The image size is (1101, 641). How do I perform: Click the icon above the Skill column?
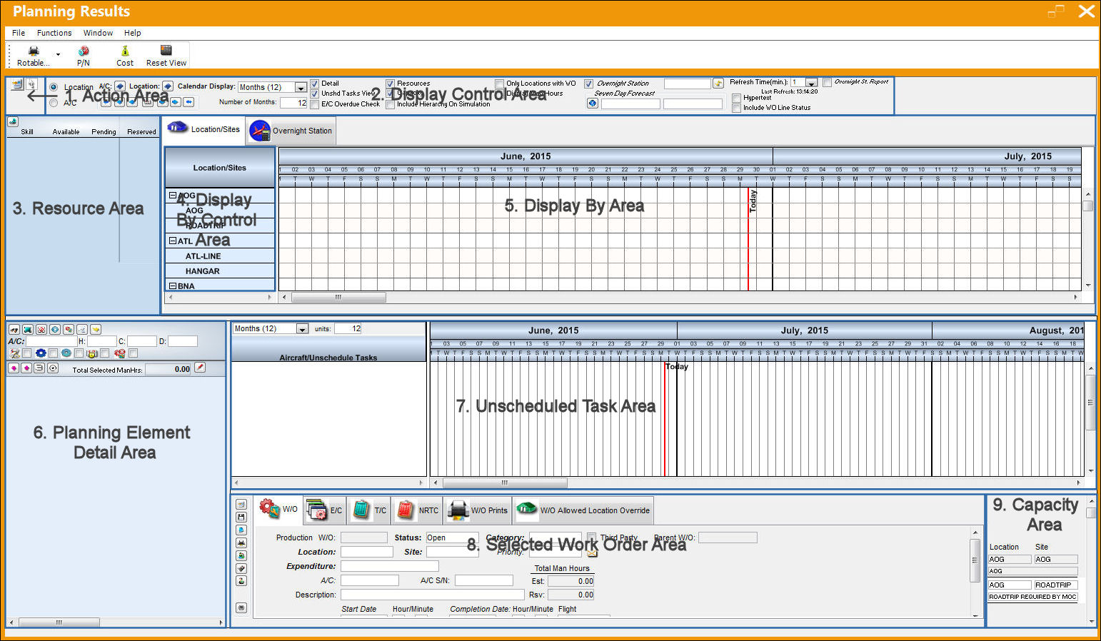click(13, 121)
